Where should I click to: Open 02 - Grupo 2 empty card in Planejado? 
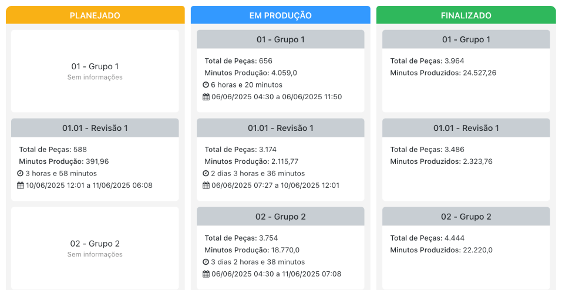click(95, 248)
